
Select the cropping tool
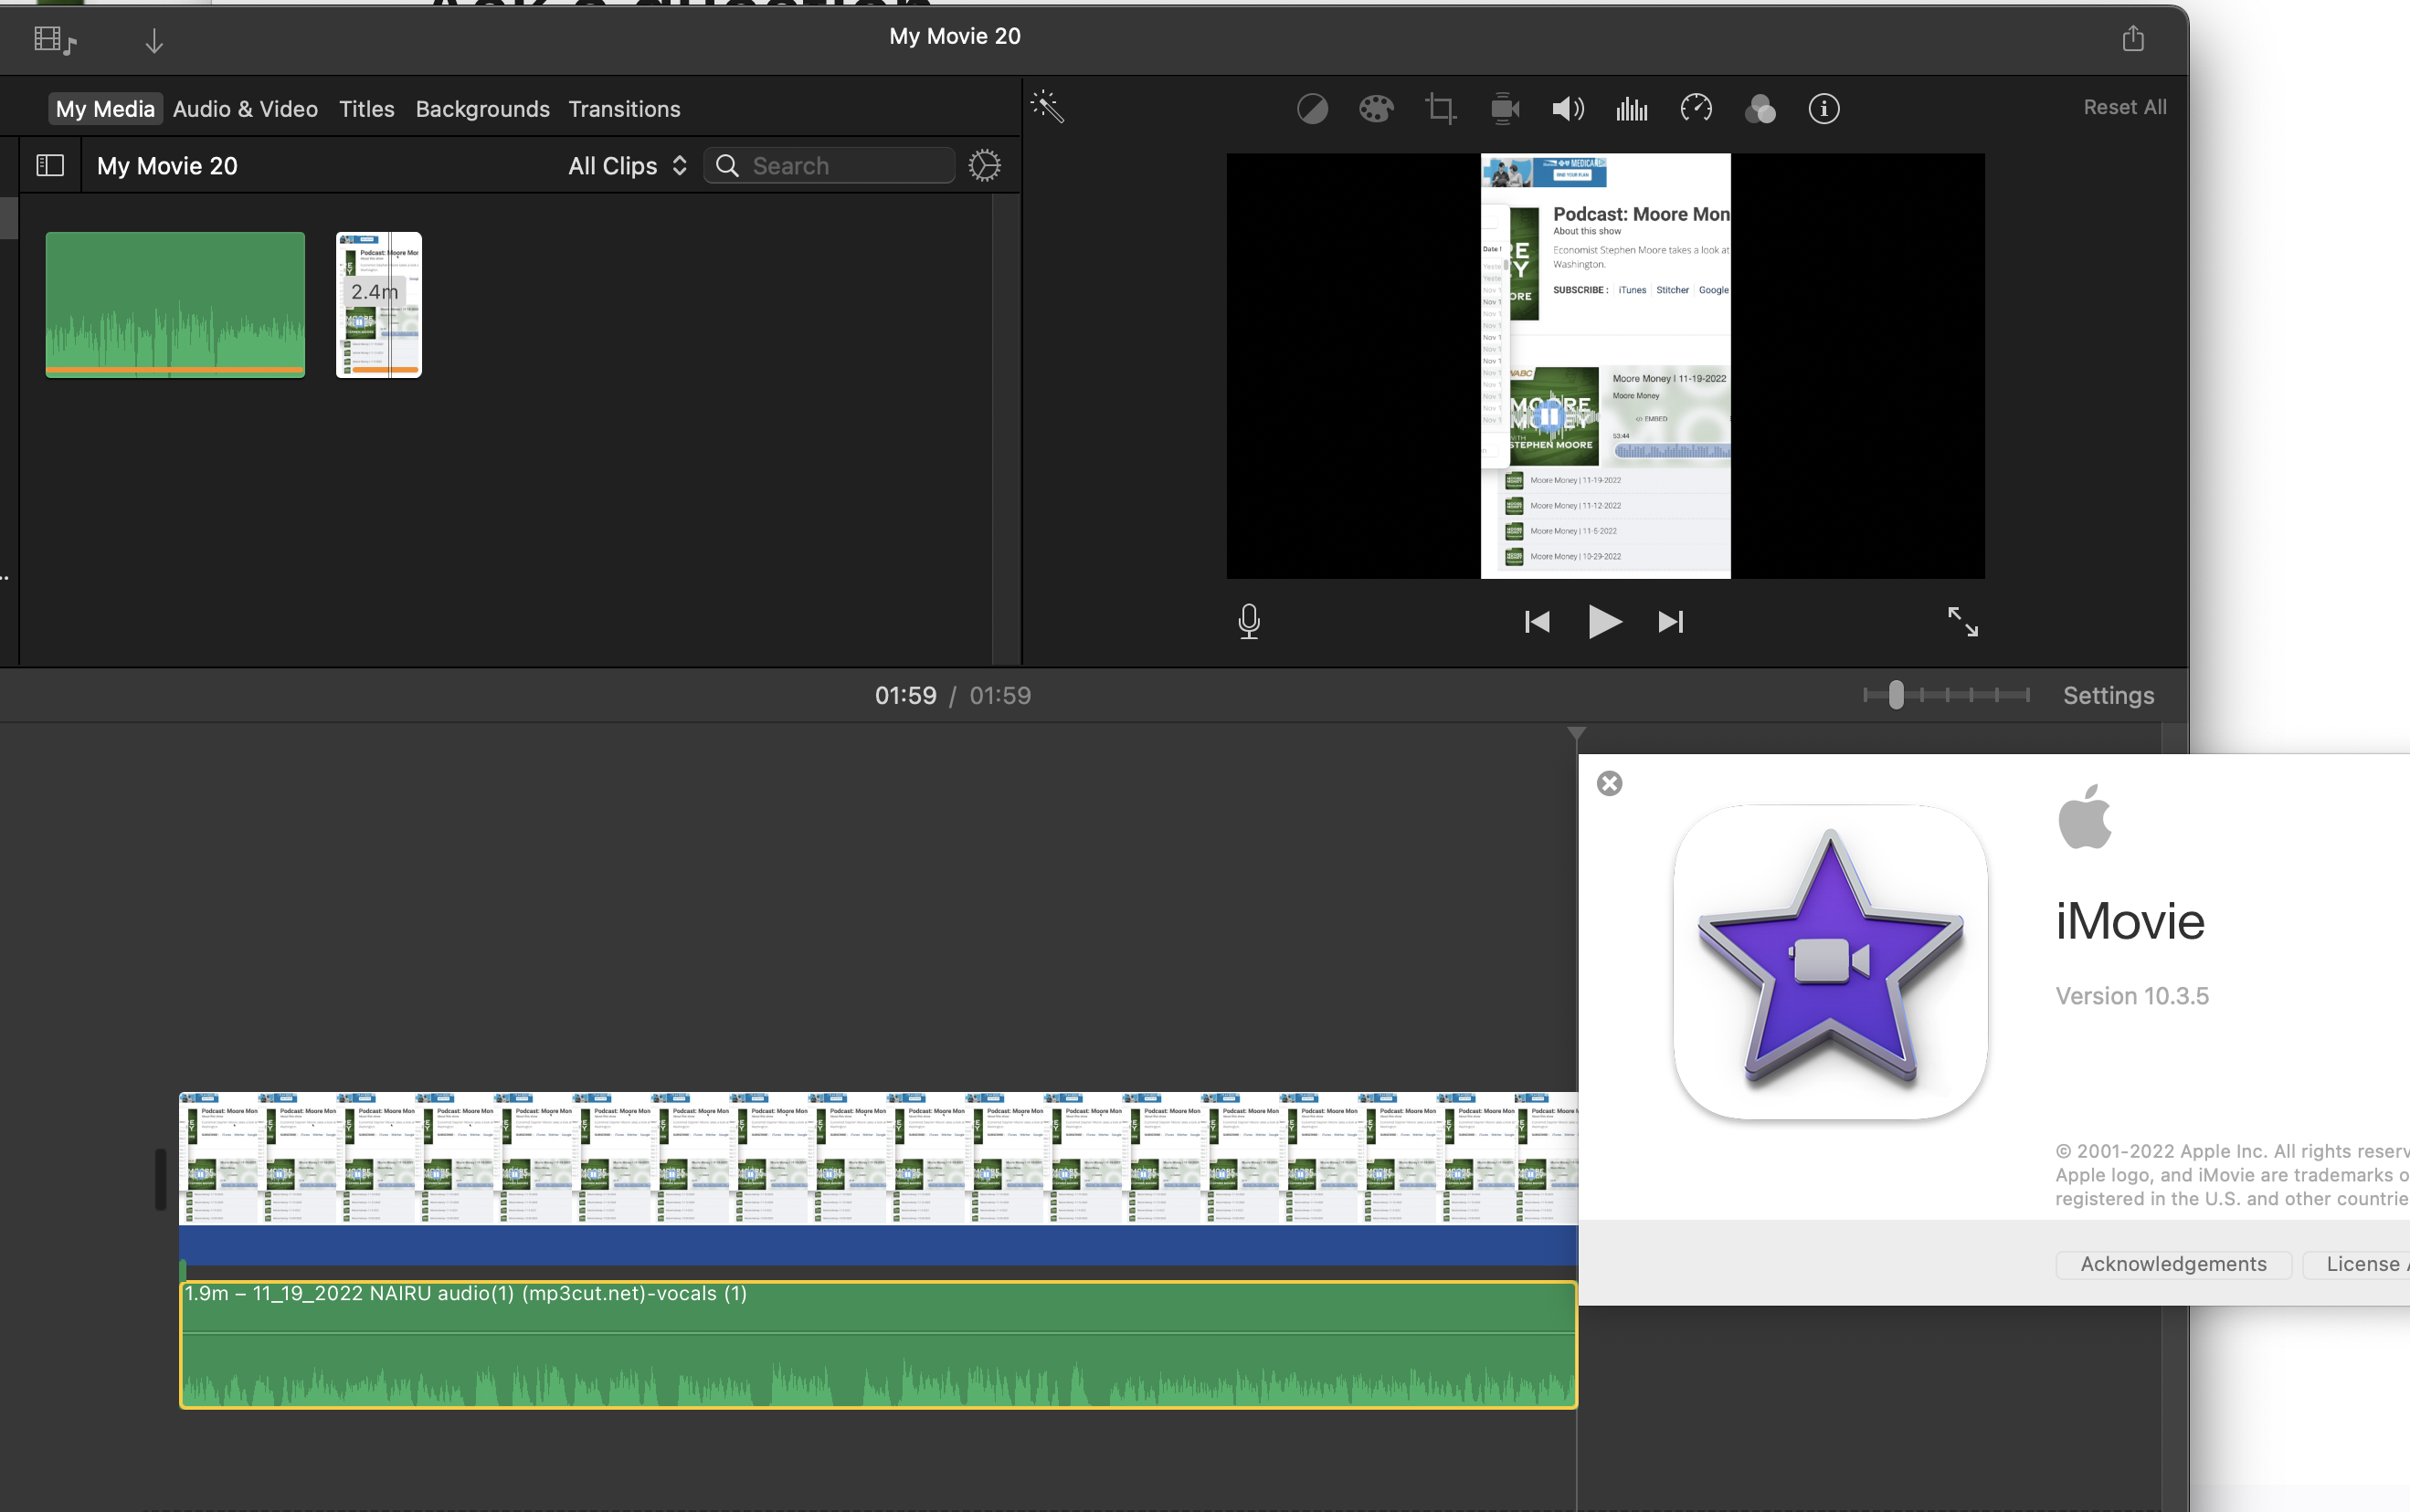click(1440, 108)
